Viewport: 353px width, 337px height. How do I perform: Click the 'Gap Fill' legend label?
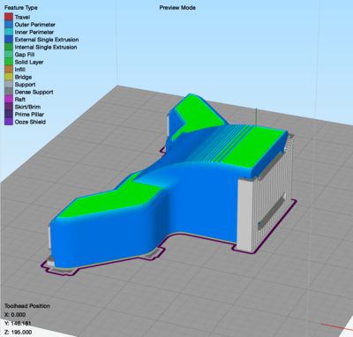[25, 55]
